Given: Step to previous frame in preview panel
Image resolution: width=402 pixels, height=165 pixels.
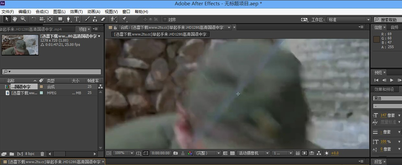Looking at the screenshot, I should tap(384, 80).
